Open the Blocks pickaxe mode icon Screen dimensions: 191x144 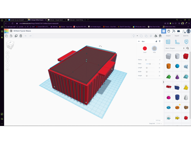[174, 31]
